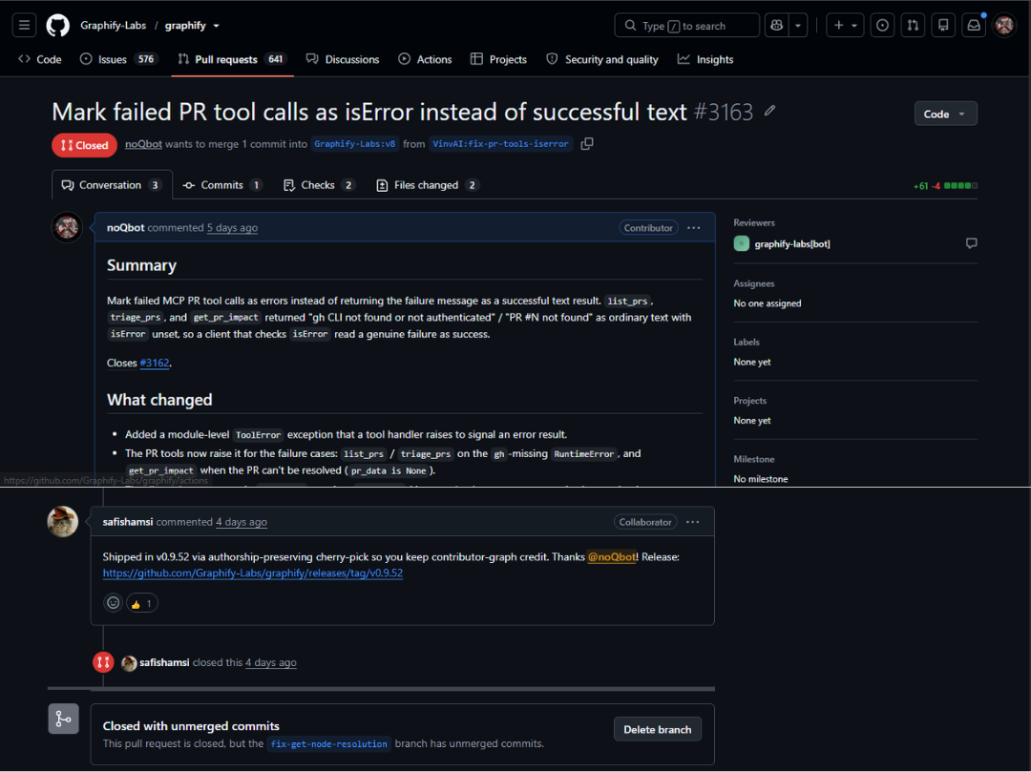Screen dimensions: 1031x772
Task: Copy the head branch name icon
Action: point(587,144)
